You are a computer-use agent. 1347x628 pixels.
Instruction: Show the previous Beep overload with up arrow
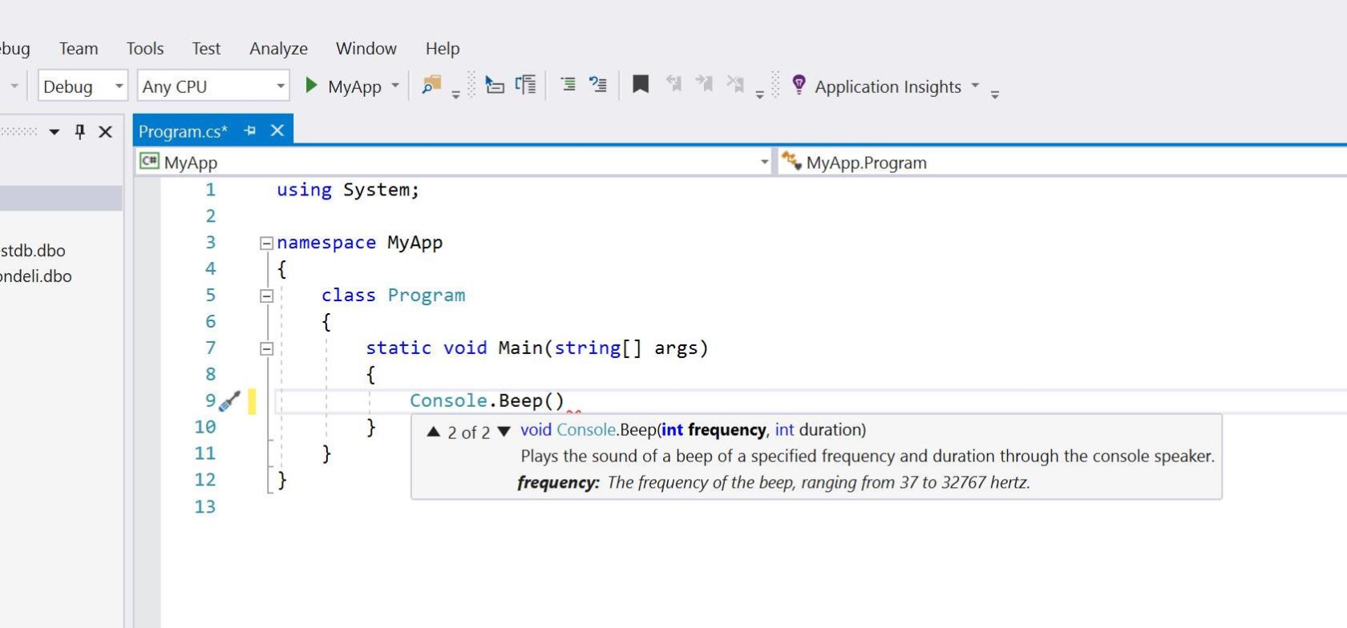coord(434,432)
